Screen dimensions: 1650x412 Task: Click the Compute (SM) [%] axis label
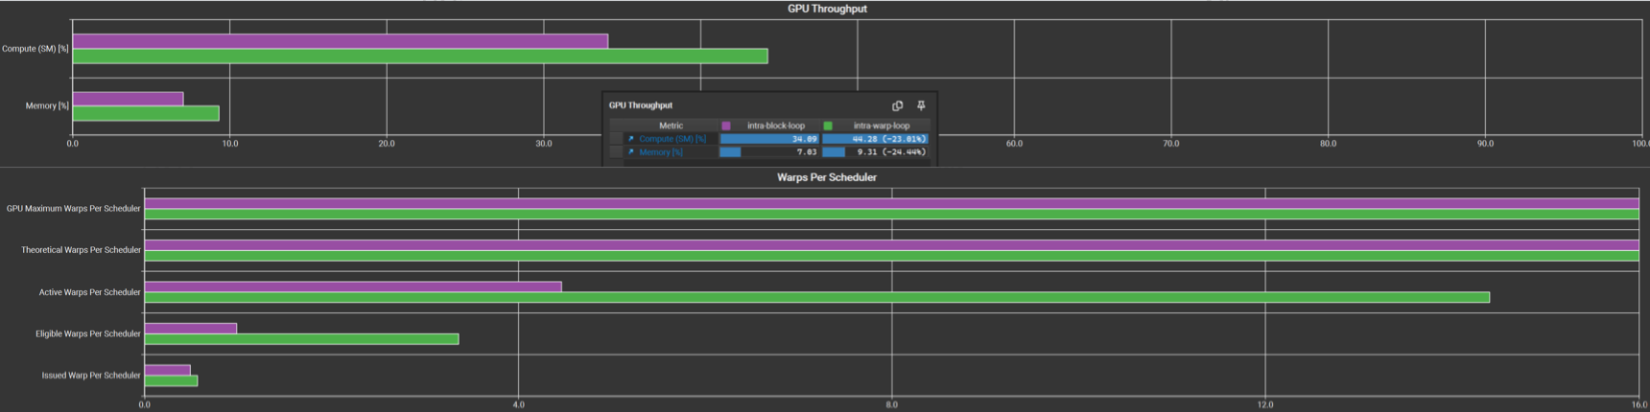35,49
